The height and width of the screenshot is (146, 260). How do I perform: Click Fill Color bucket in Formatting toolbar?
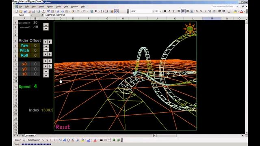tap(236, 11)
